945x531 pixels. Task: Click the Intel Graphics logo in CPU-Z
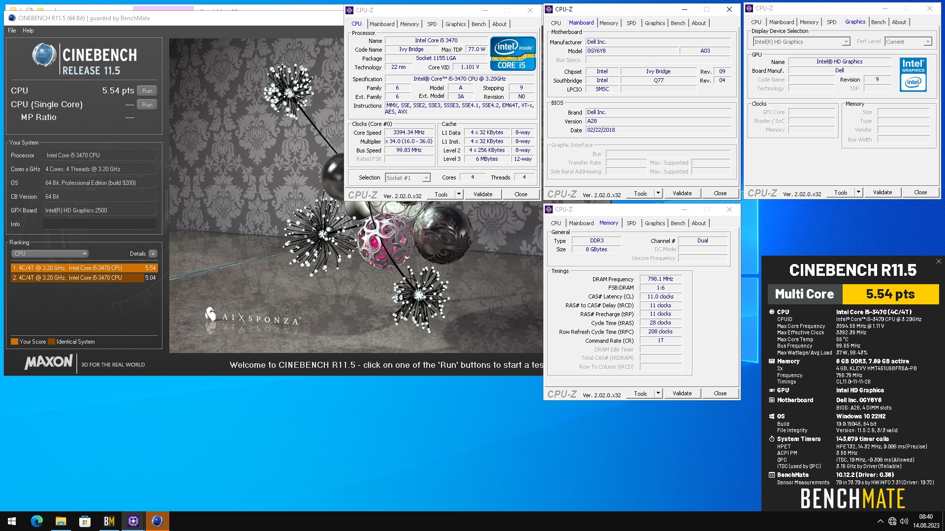click(x=913, y=75)
